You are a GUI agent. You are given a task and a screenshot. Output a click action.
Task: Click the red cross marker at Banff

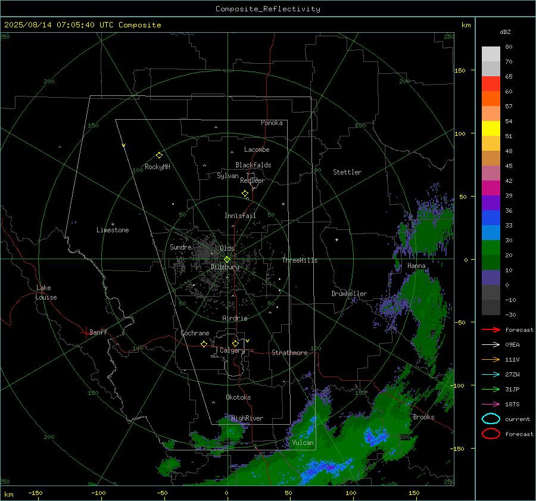[x=85, y=332]
